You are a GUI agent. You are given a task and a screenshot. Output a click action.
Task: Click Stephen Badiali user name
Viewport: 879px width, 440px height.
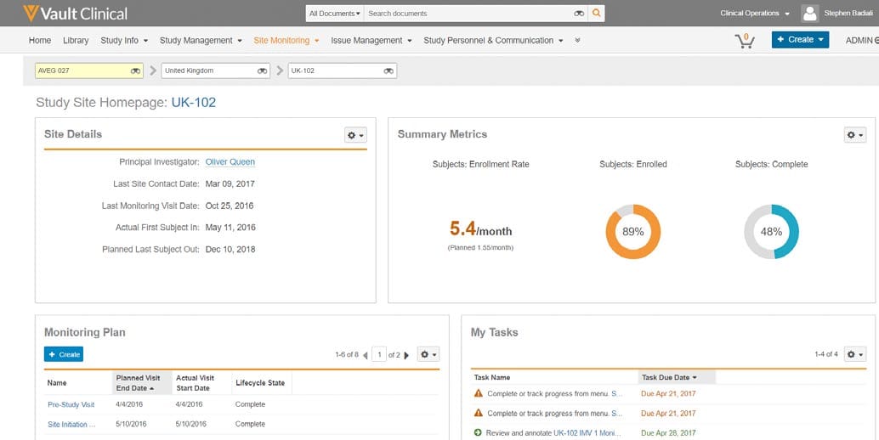pos(848,14)
